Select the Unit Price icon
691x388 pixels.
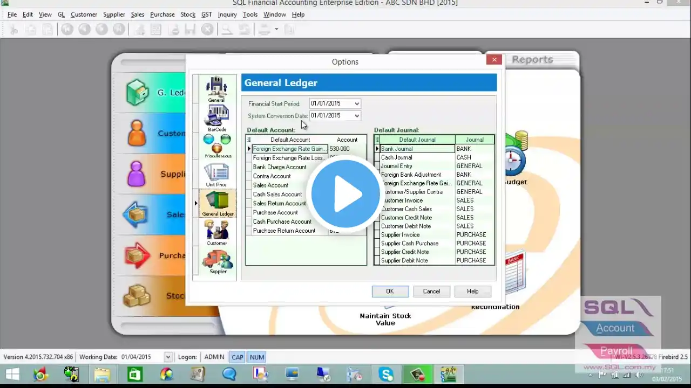pyautogui.click(x=216, y=175)
